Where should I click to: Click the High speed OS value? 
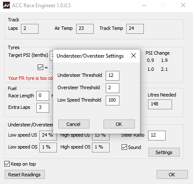tap(101, 147)
